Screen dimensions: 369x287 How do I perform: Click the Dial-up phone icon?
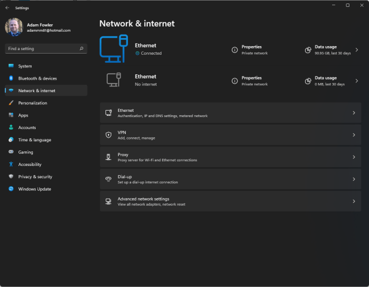point(108,179)
